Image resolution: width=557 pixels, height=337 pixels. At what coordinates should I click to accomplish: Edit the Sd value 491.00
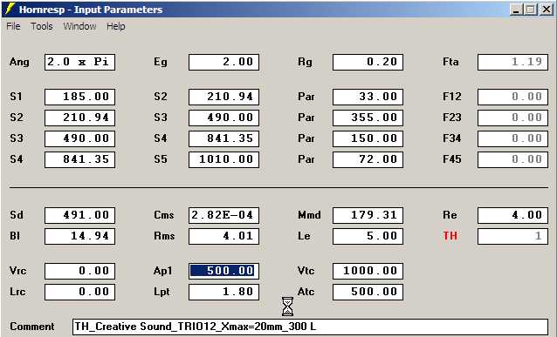[x=80, y=215]
